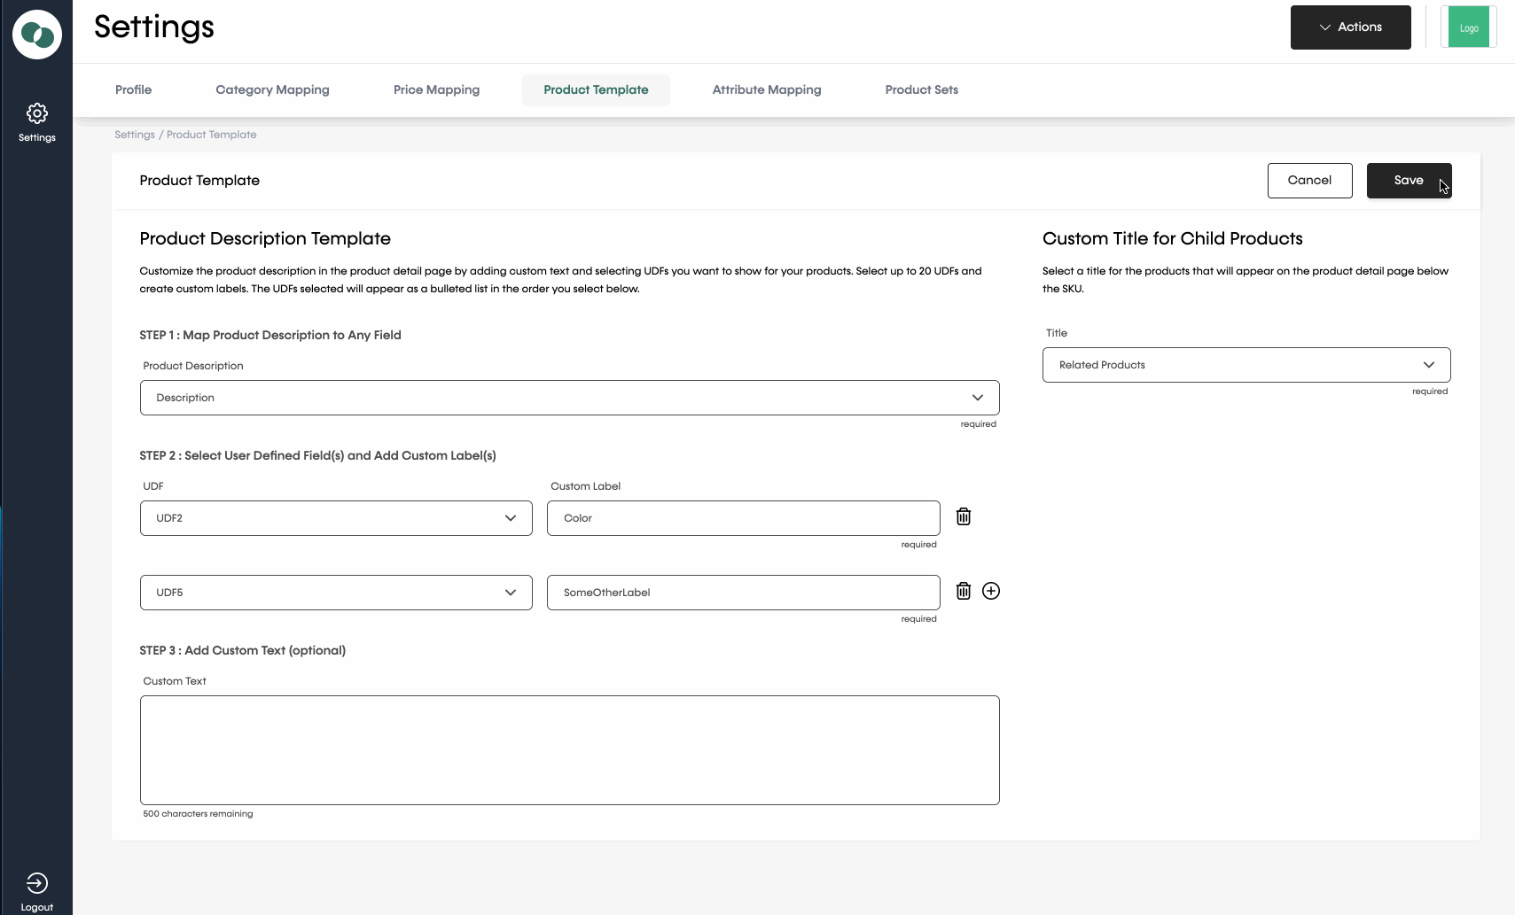Click 'STEP 1 : Map Product Description' label
Screen dimensions: 1515x915
pyautogui.click(x=270, y=335)
